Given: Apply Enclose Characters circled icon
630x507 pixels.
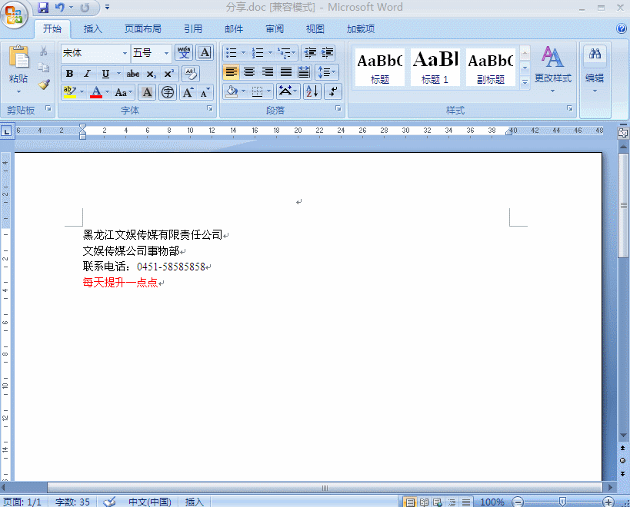Looking at the screenshot, I should 168,92.
